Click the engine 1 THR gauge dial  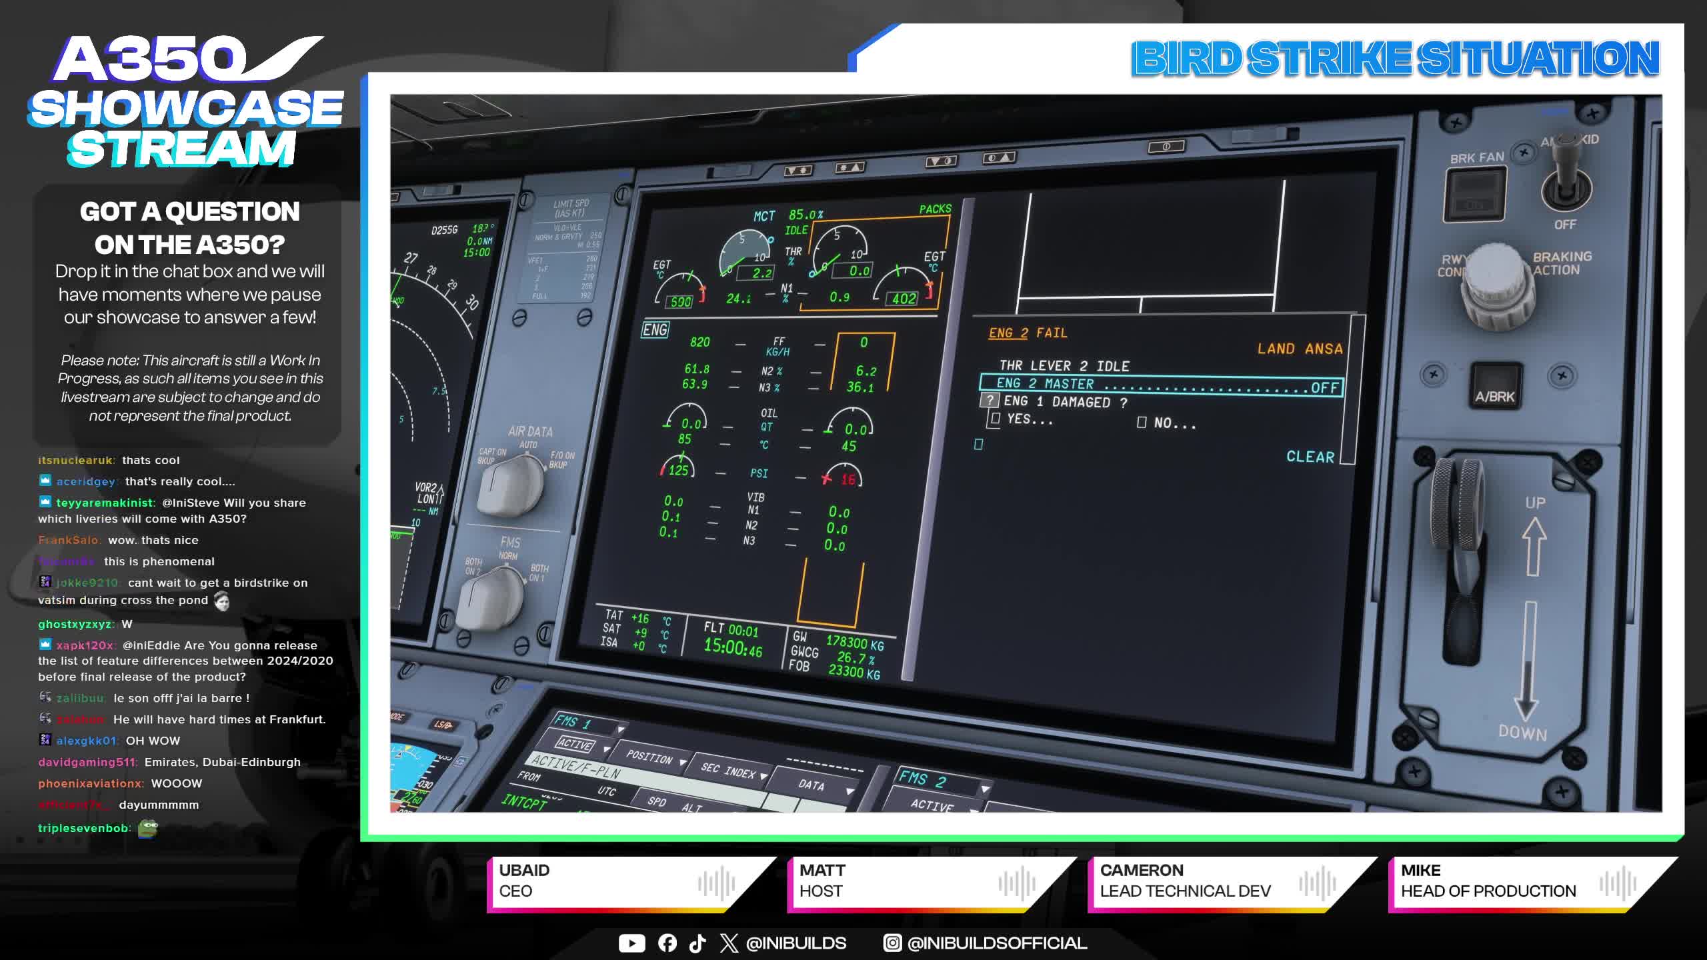(745, 253)
